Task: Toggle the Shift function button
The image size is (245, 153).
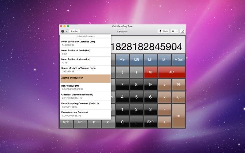Action: [x=163, y=31]
